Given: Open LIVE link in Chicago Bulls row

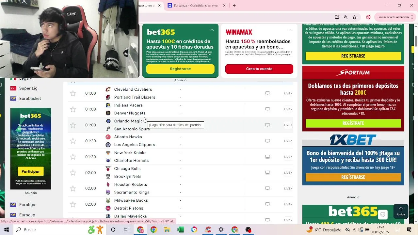Looking at the screenshot, I should click(x=288, y=173).
